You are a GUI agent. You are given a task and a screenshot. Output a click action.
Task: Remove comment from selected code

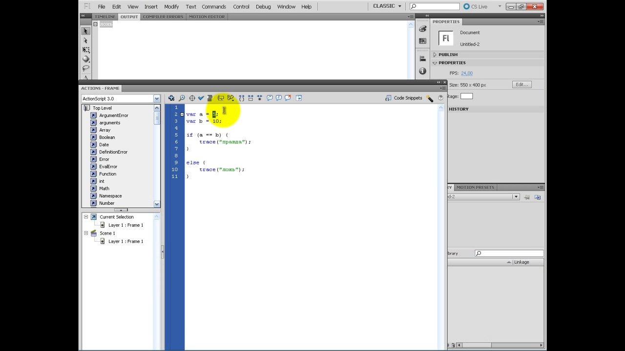click(288, 98)
